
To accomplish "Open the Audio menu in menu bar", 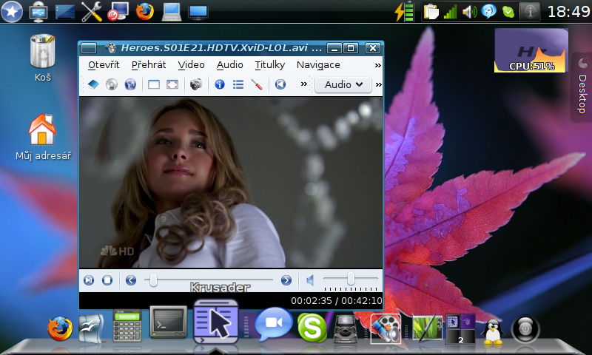I will tap(229, 65).
